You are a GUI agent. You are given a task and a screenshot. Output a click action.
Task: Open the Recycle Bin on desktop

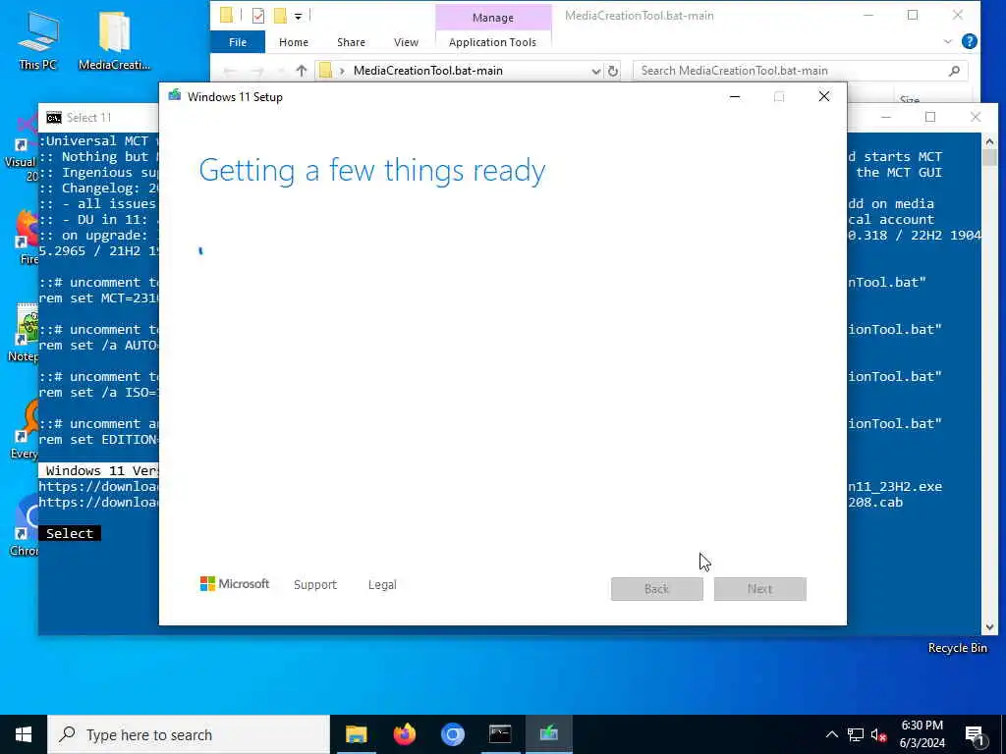click(957, 648)
